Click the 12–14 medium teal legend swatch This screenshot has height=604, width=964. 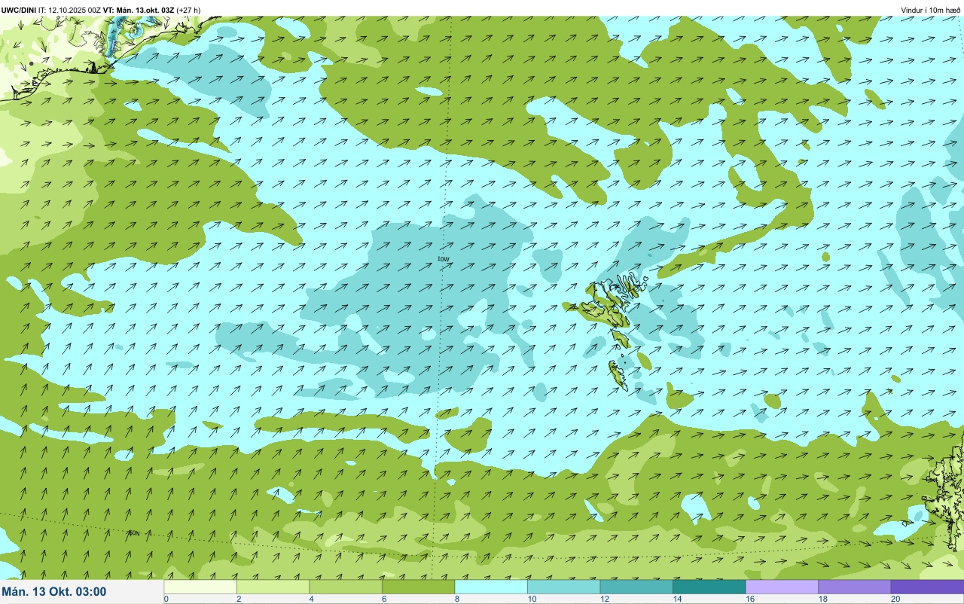636,587
